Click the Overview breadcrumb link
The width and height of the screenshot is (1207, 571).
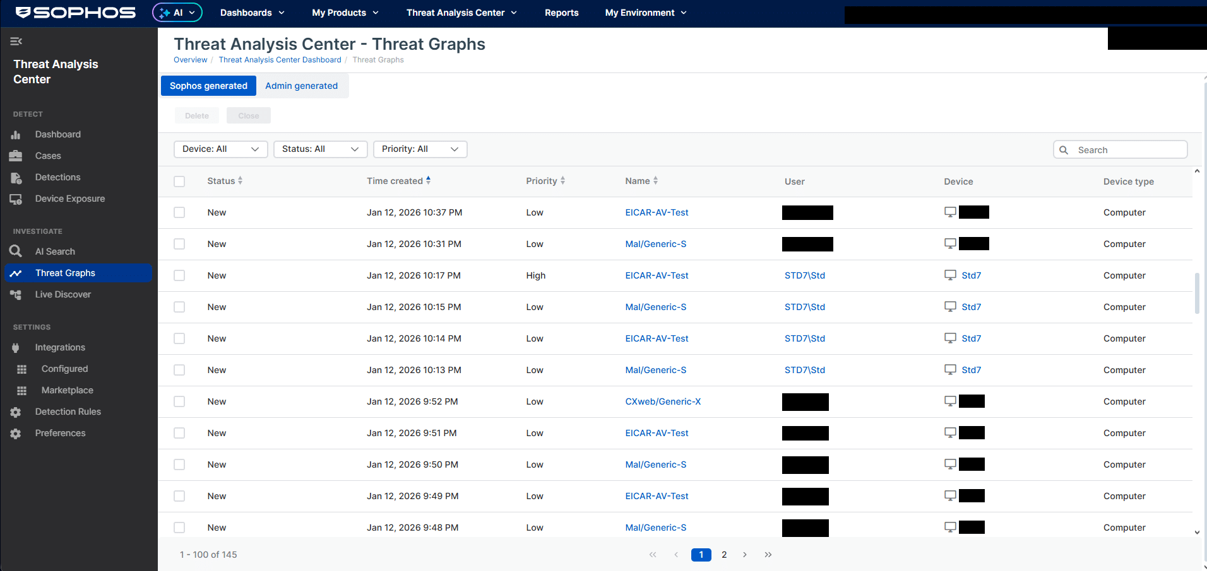coord(190,60)
